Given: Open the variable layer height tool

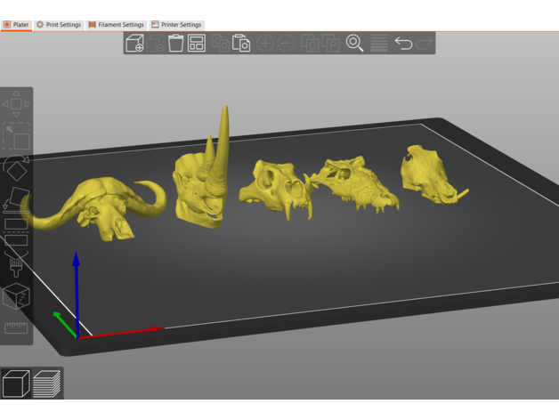Looking at the screenshot, I should click(378, 44).
